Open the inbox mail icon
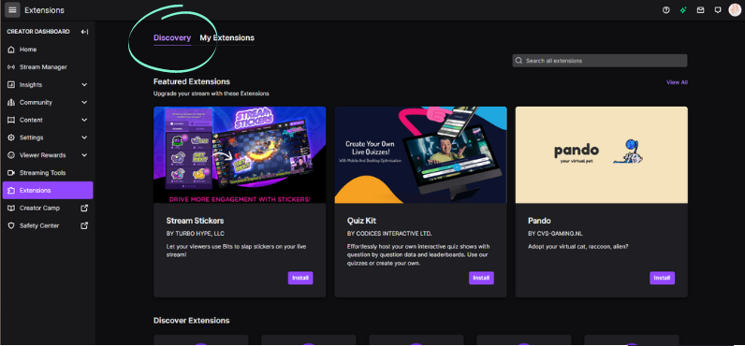This screenshot has width=745, height=346. [x=700, y=10]
